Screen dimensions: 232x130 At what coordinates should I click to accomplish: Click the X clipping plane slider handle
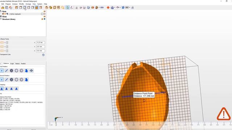pos(7,43)
